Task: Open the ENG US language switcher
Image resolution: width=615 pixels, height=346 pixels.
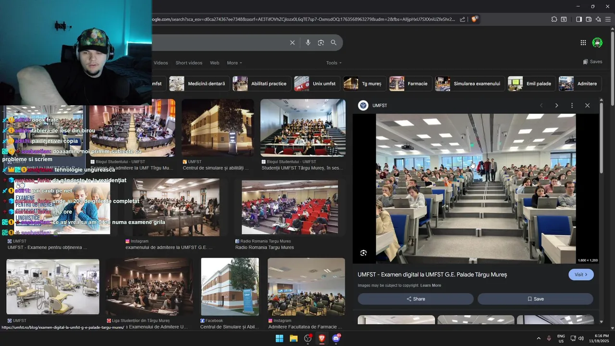Action: pyautogui.click(x=561, y=338)
